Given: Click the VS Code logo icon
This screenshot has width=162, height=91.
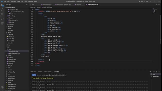Looking at the screenshot, I should pyautogui.click(x=2, y=2).
